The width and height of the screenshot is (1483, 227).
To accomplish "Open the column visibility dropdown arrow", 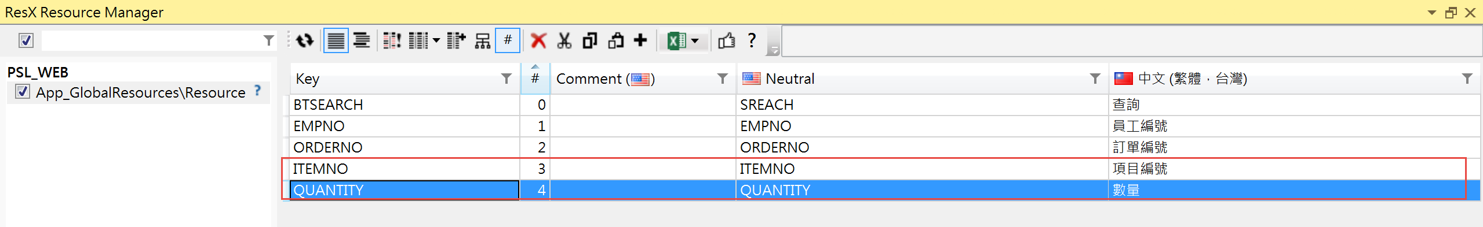I will 436,41.
